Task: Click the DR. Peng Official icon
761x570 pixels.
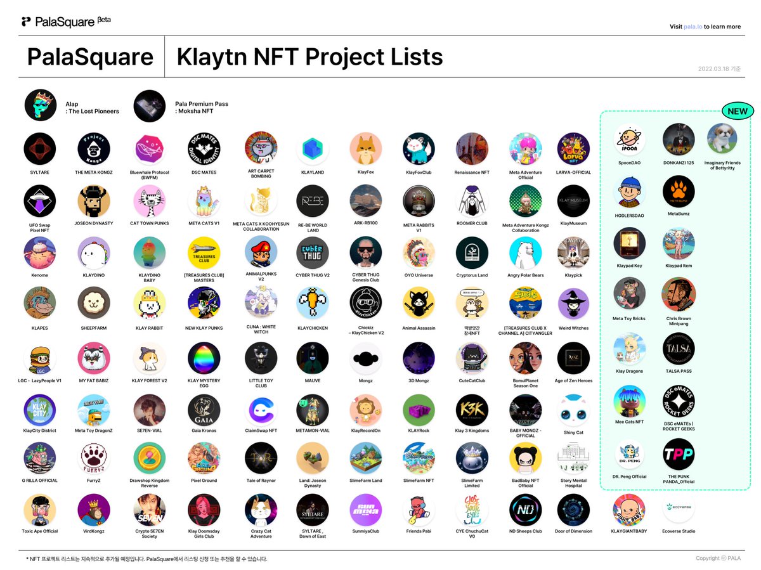Action: pos(630,454)
